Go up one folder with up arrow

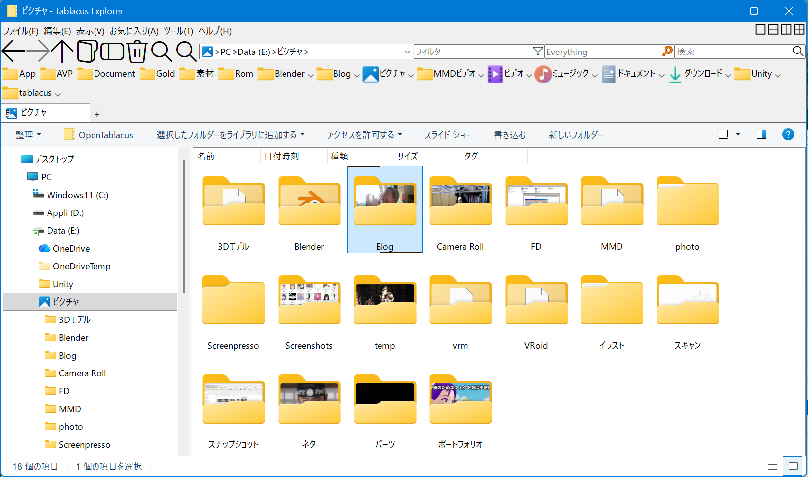[x=62, y=52]
